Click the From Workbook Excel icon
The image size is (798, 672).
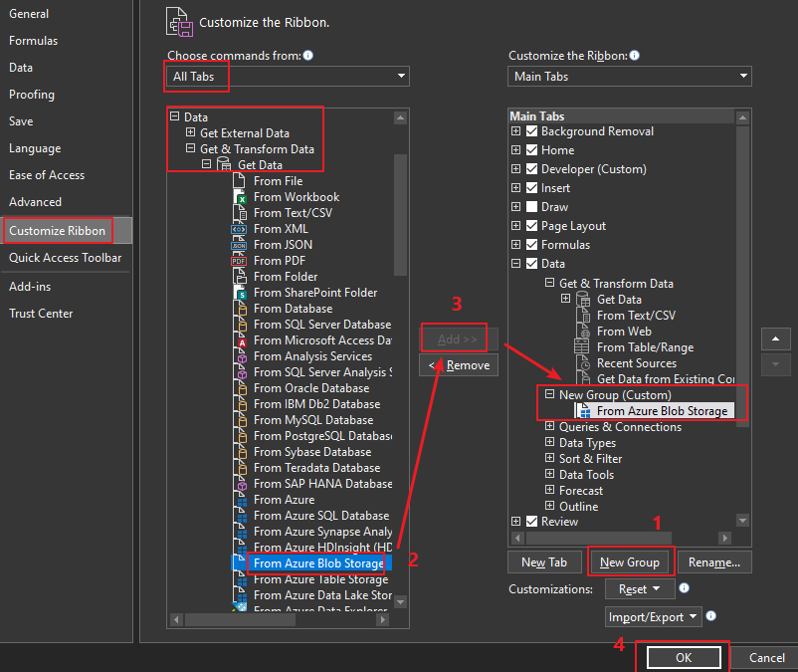[239, 197]
